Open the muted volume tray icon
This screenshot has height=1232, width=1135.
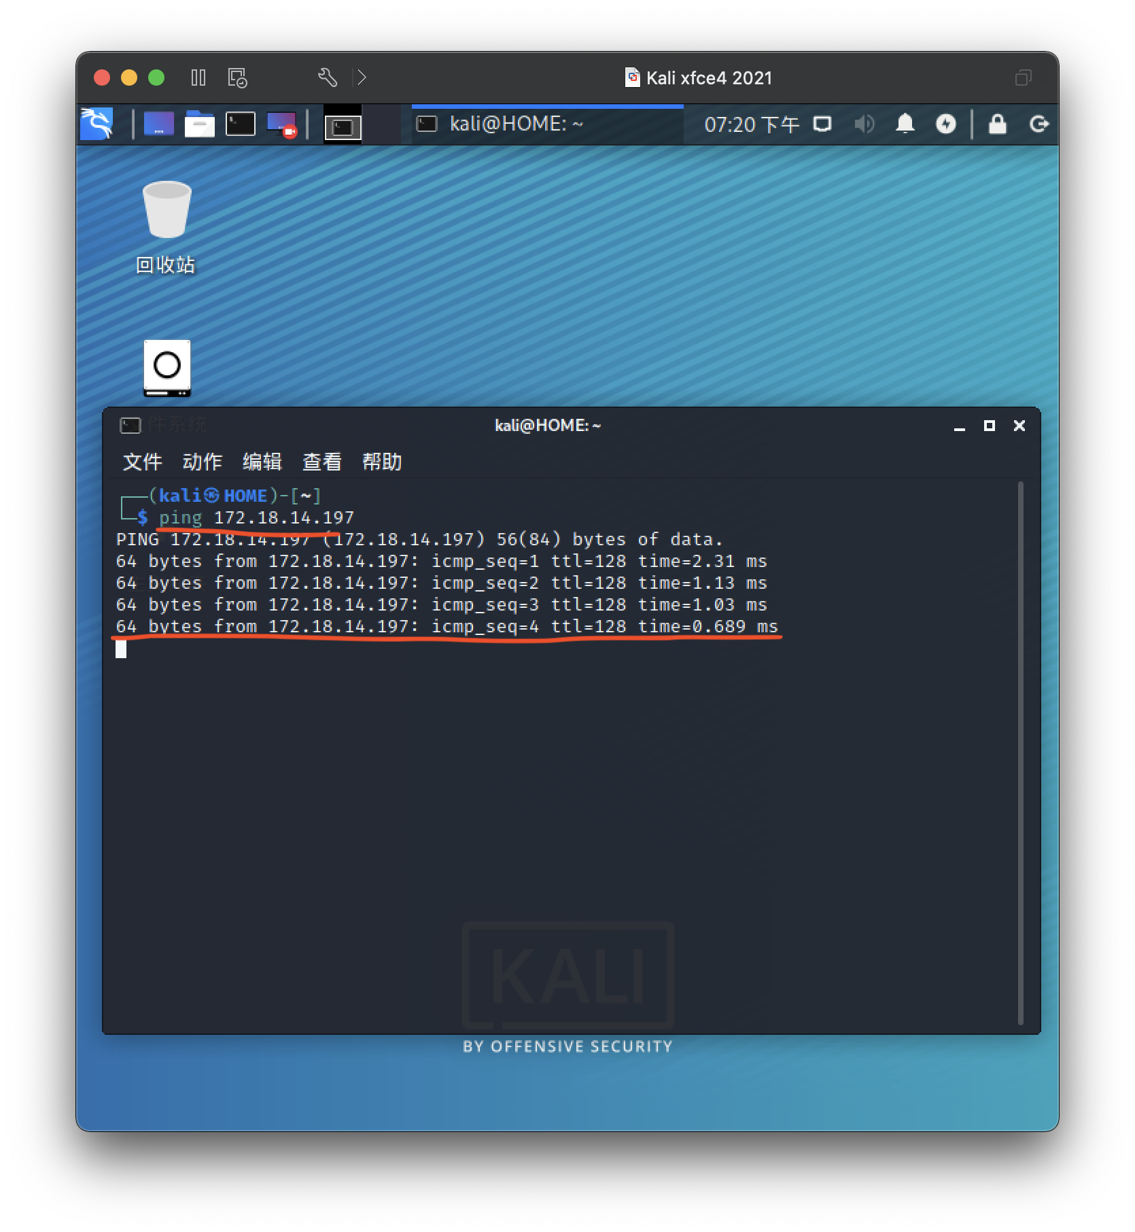[864, 124]
